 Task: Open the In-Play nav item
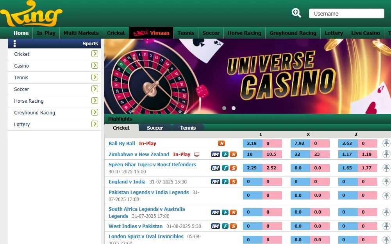tap(46, 33)
